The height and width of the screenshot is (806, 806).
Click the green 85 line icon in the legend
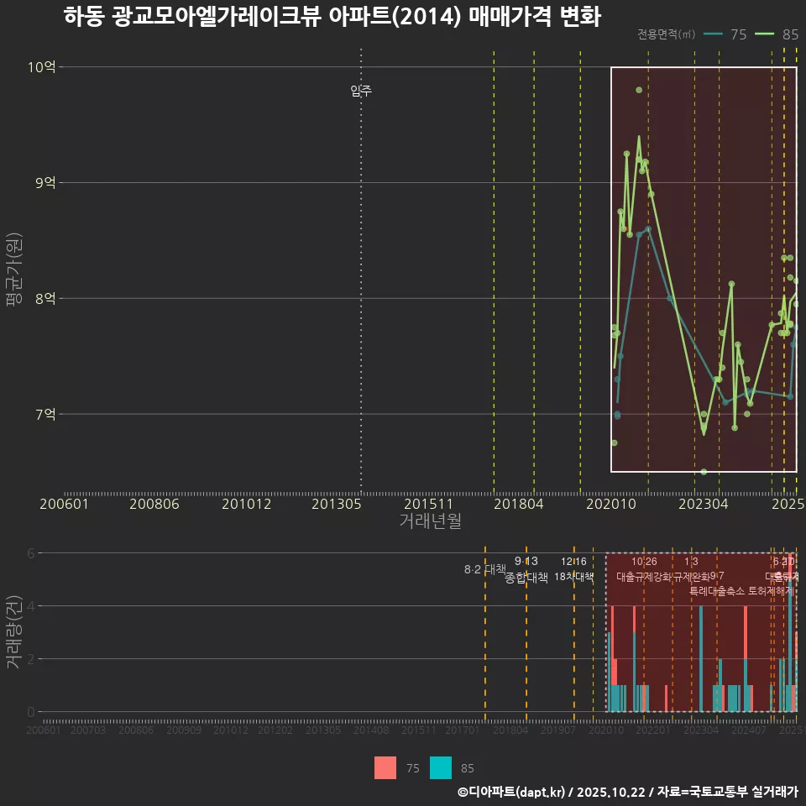coord(764,35)
